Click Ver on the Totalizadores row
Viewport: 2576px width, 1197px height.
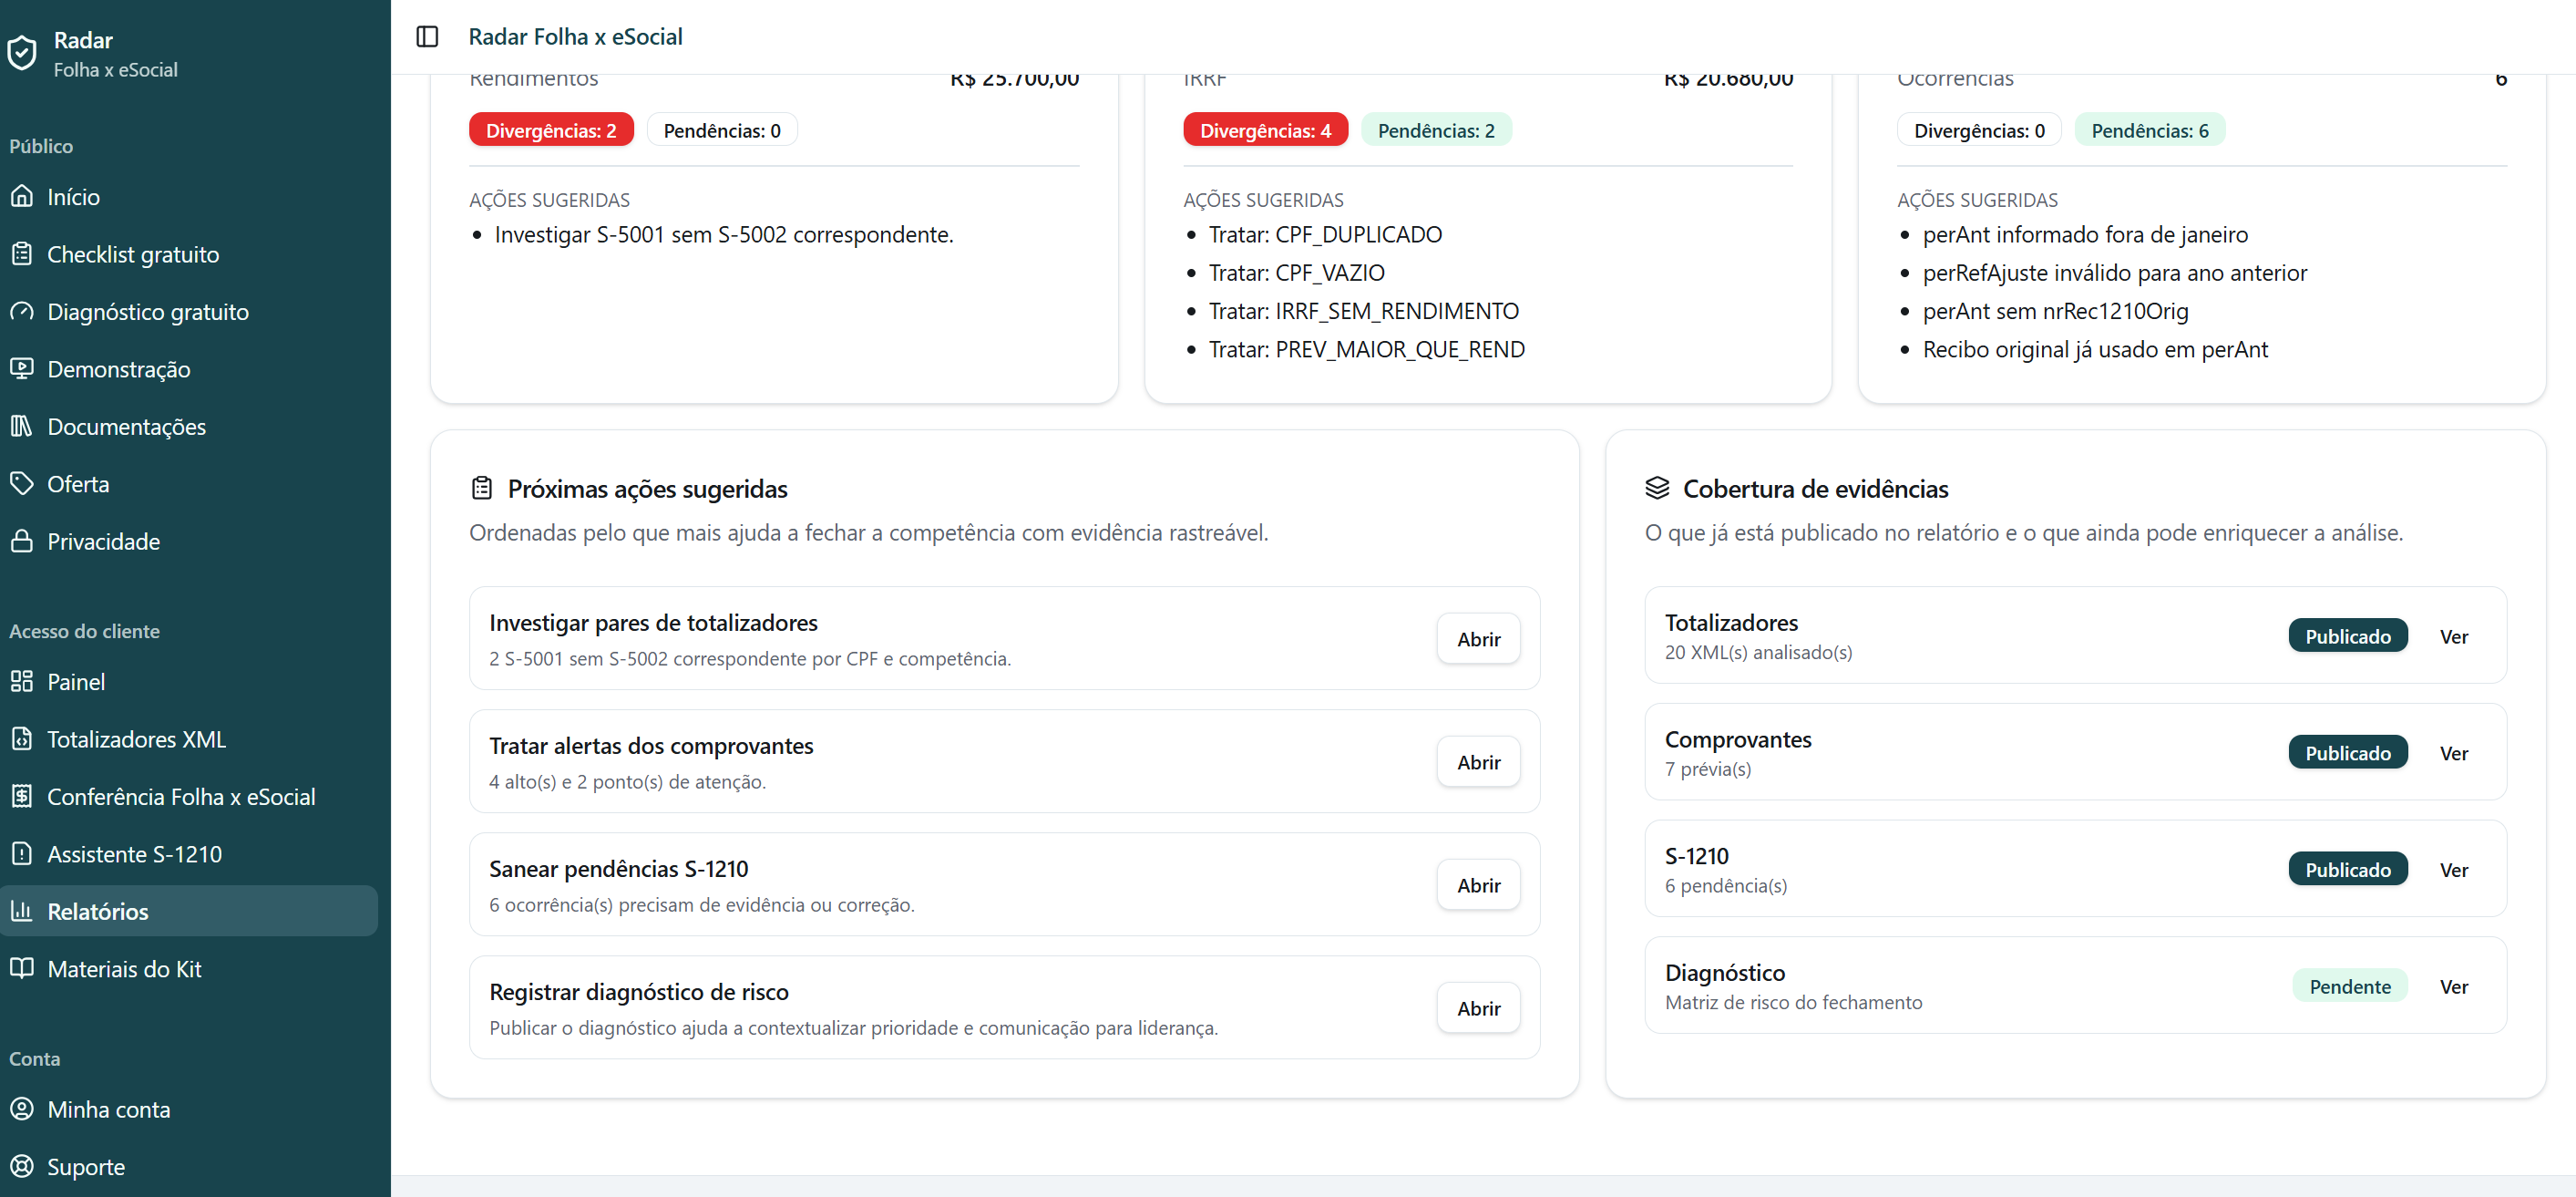click(2453, 636)
